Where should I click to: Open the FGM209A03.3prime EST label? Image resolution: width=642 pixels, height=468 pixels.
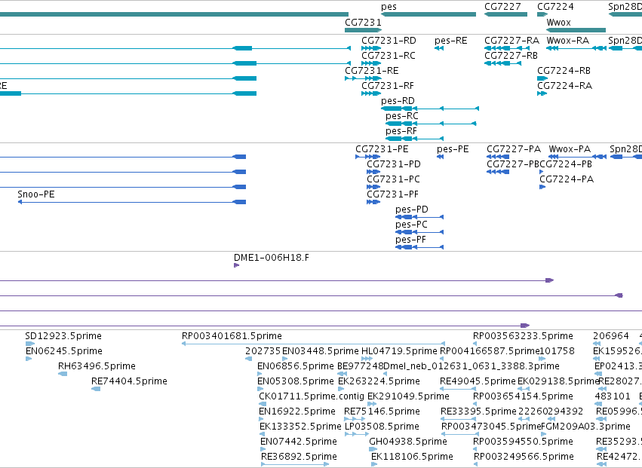click(x=585, y=427)
